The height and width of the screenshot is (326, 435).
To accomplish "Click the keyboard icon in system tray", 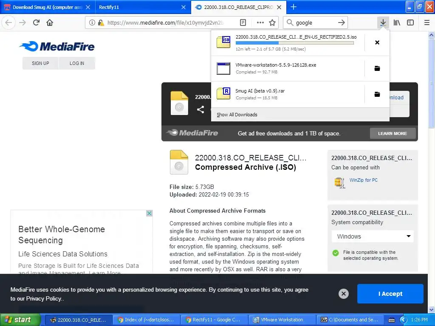I will pyautogui.click(x=391, y=320).
